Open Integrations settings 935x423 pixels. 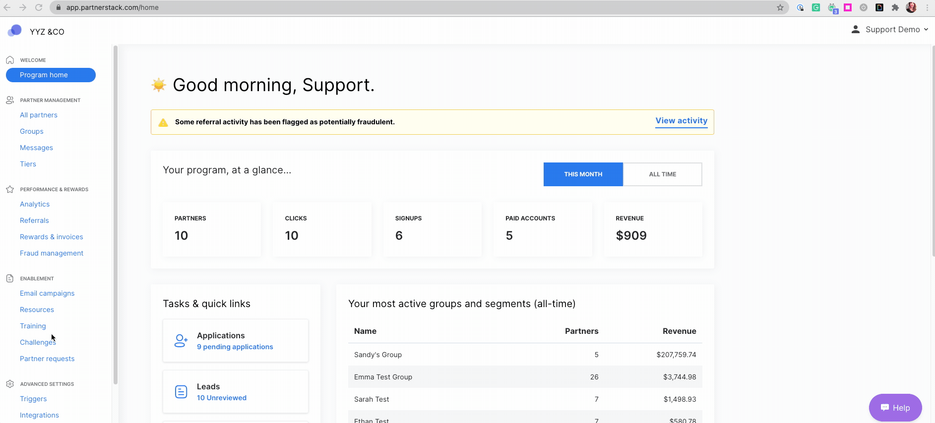pos(39,415)
